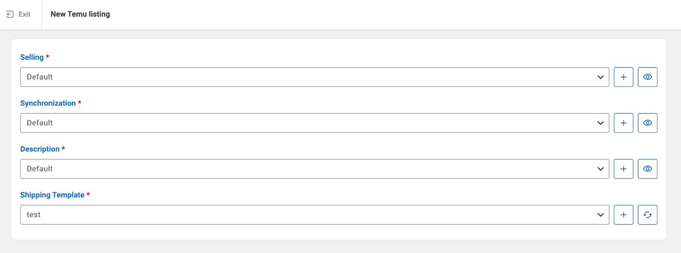Click the Synchronization field label
This screenshot has width=681, height=253.
[48, 103]
